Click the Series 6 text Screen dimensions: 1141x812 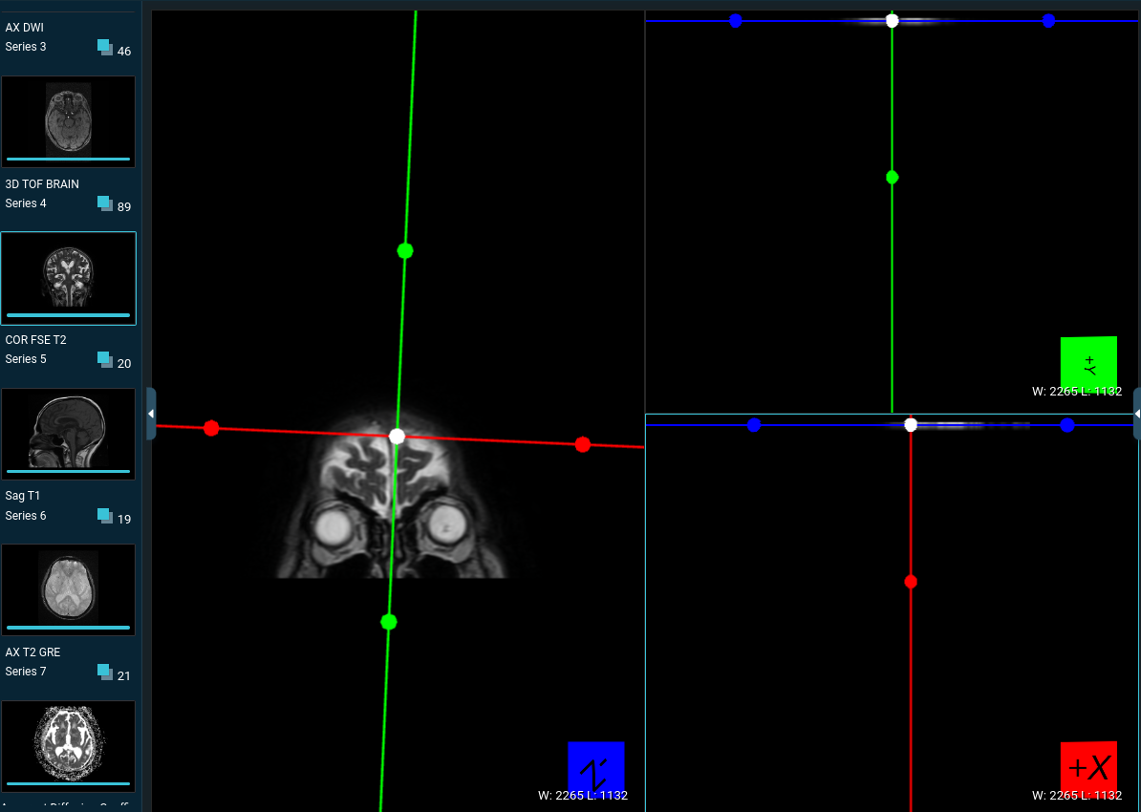point(26,515)
